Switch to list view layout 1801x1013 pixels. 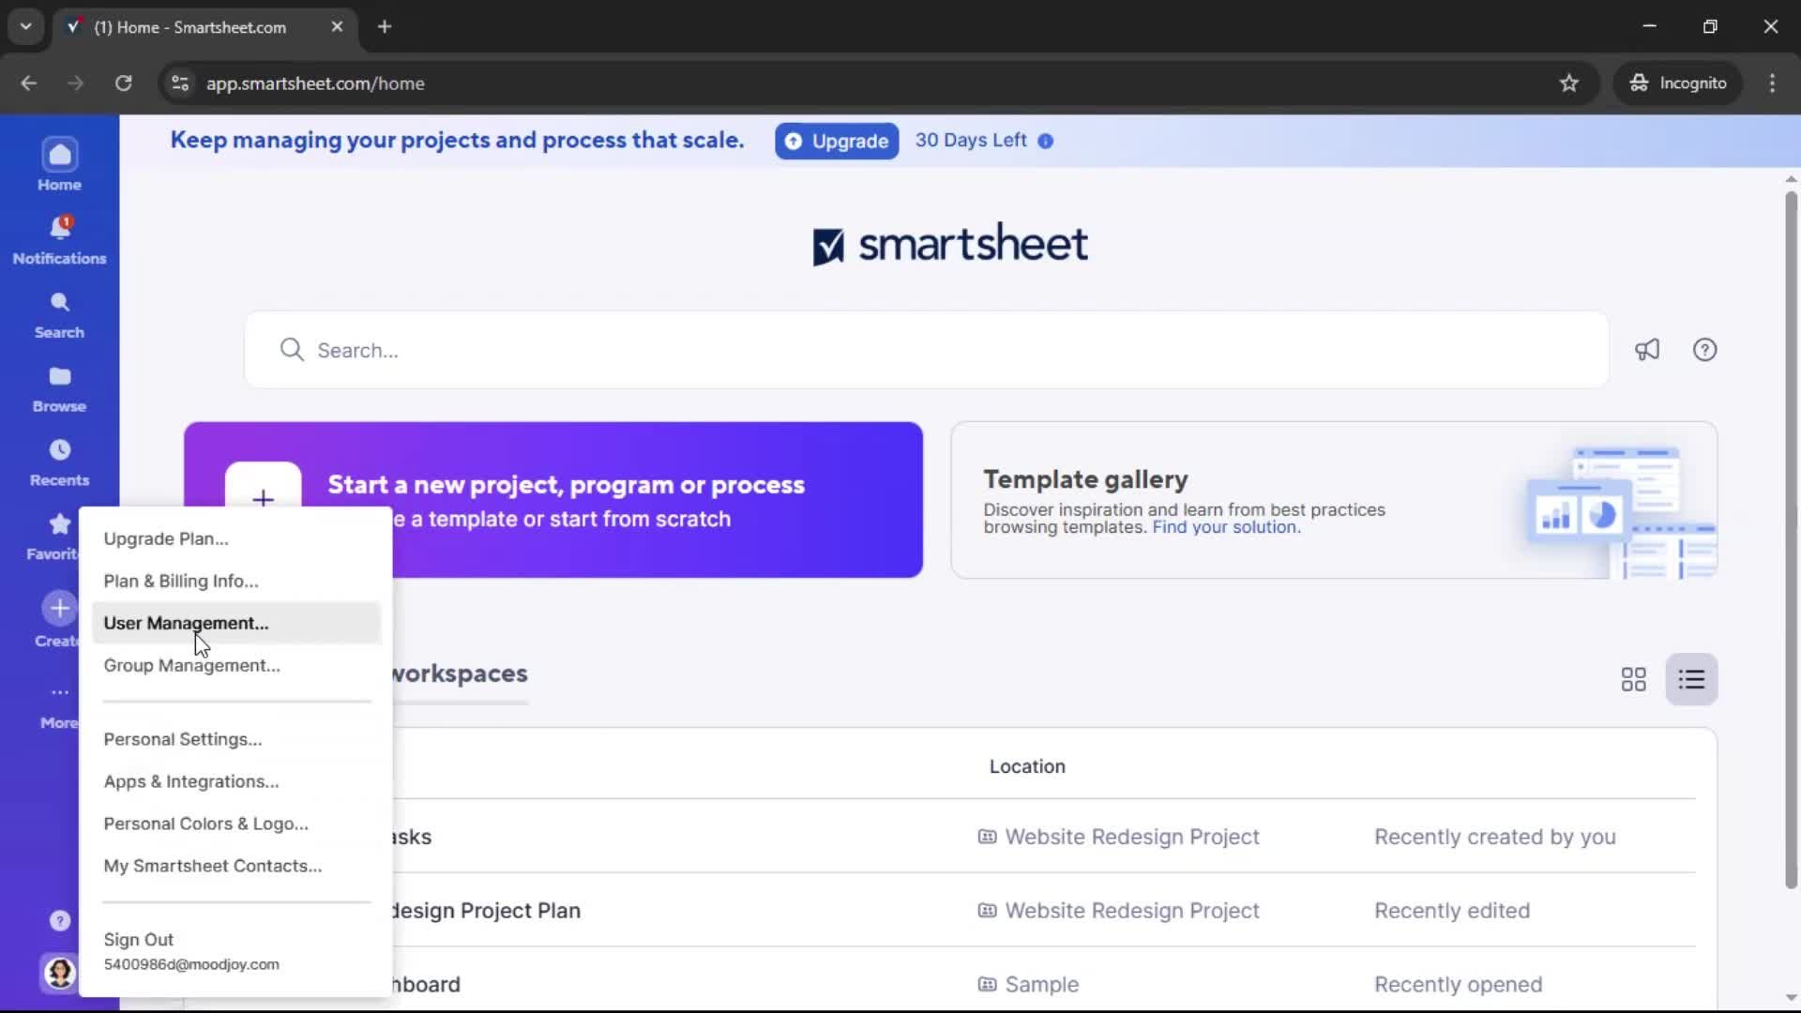[x=1691, y=679]
